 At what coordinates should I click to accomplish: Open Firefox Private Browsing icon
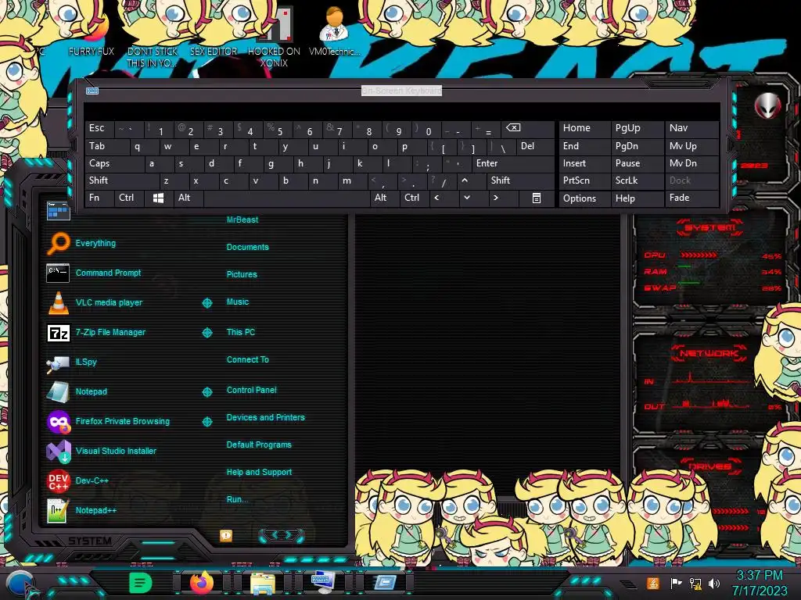[58, 421]
